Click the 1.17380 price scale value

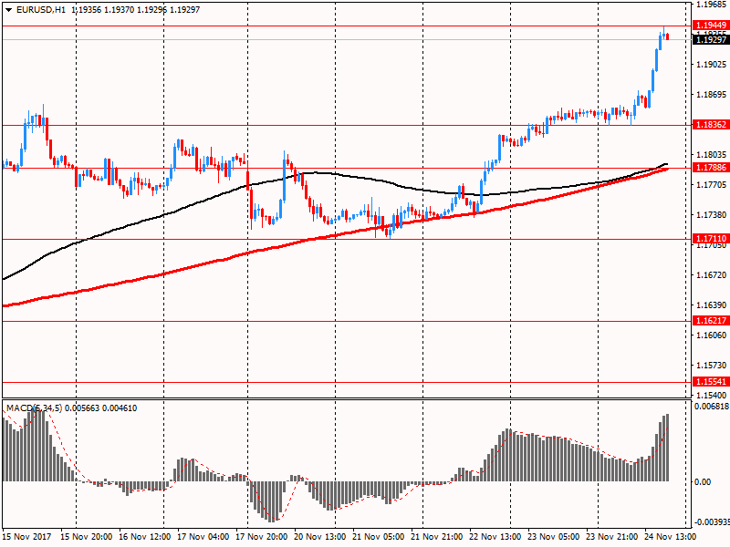pyautogui.click(x=711, y=215)
